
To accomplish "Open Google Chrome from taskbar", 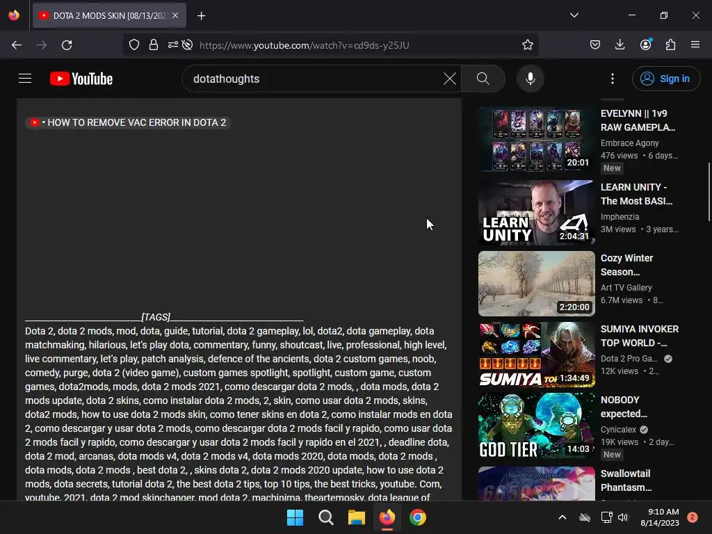I will [418, 517].
